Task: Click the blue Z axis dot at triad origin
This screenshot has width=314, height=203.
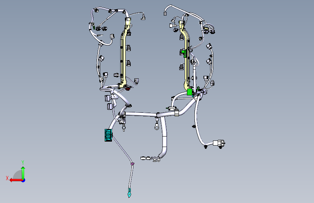Action: (x=24, y=181)
